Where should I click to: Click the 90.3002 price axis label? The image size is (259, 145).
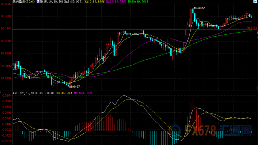pos(6,16)
